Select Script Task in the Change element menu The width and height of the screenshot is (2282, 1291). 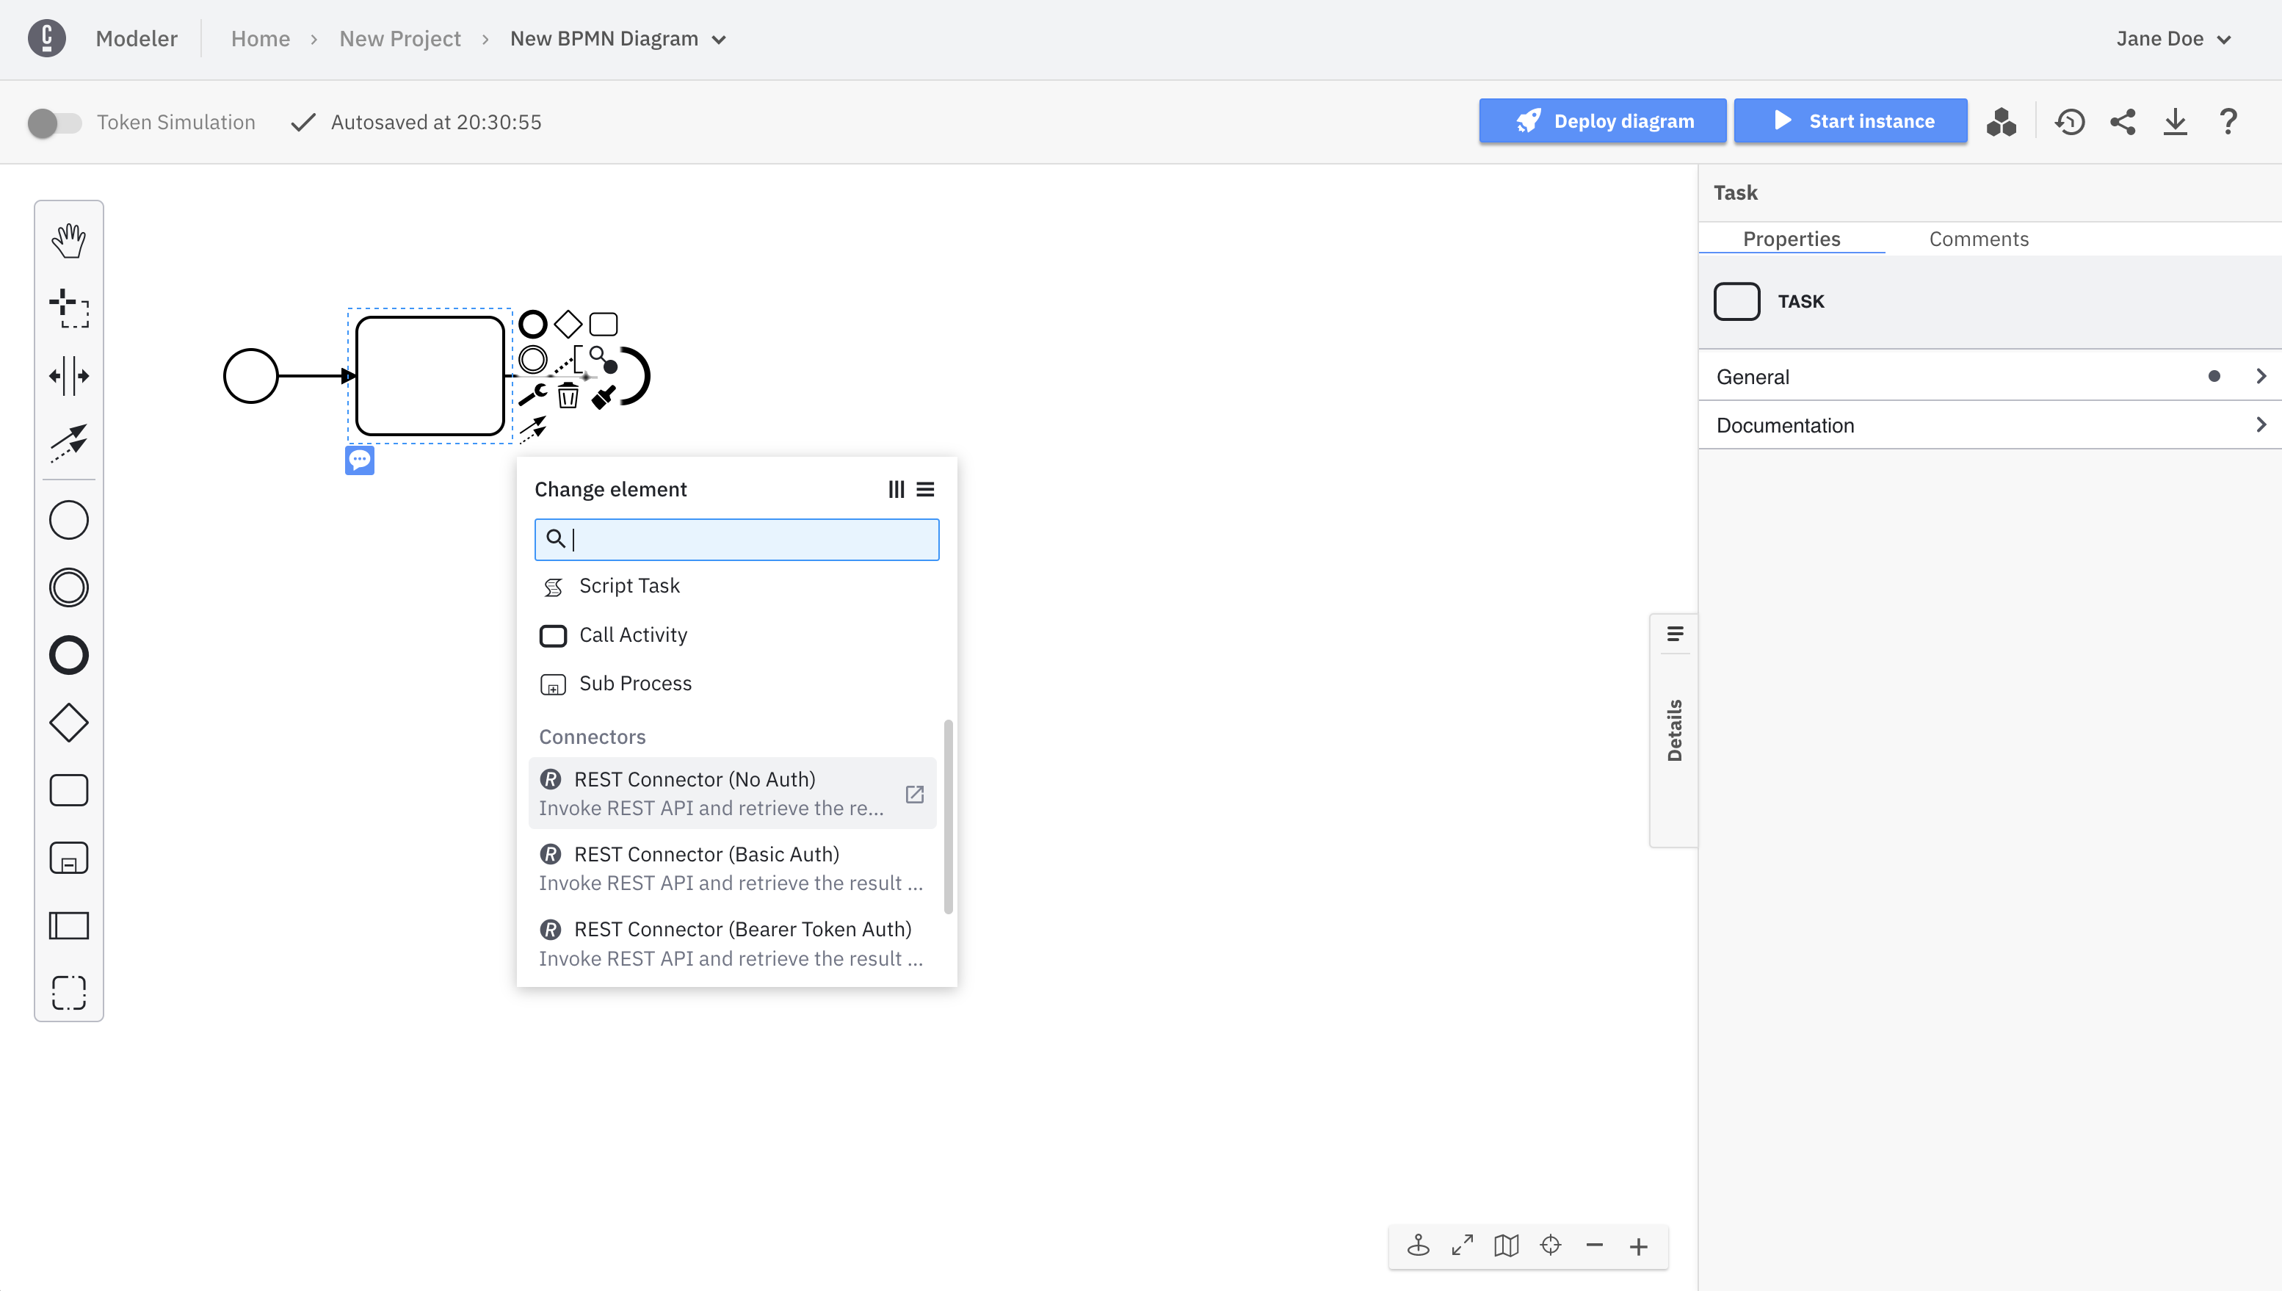coord(629,585)
